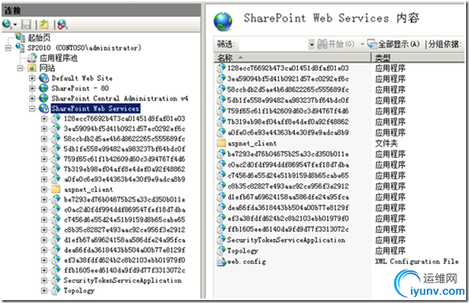
Task: Click the 文件夹 type cell for aspnet_client
Action: pyautogui.click(x=387, y=143)
